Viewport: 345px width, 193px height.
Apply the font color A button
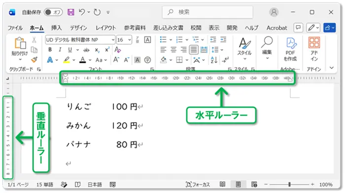coord(82,60)
